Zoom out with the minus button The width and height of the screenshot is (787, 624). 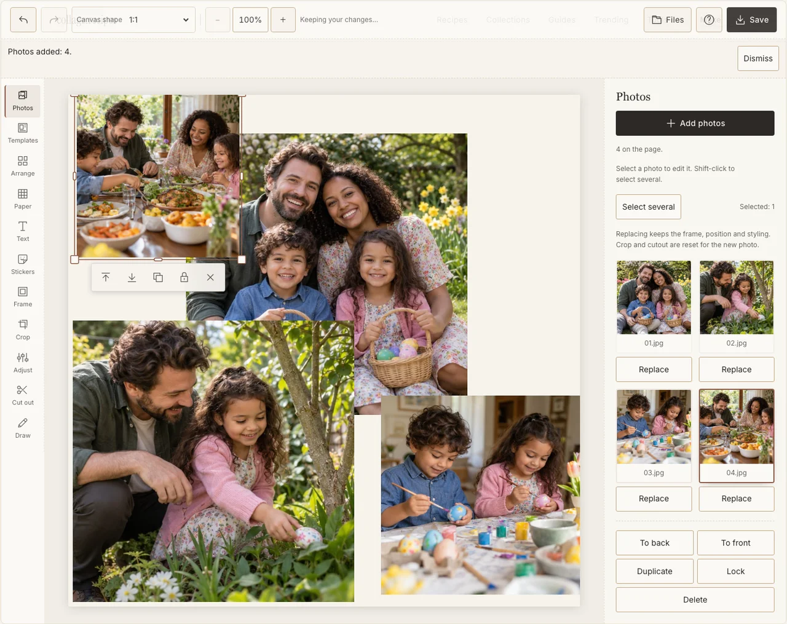218,20
